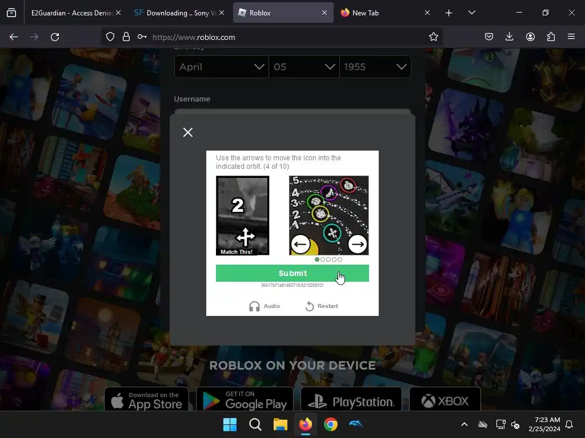This screenshot has width=585, height=438.
Task: Open saved password key icon
Action: [142, 37]
